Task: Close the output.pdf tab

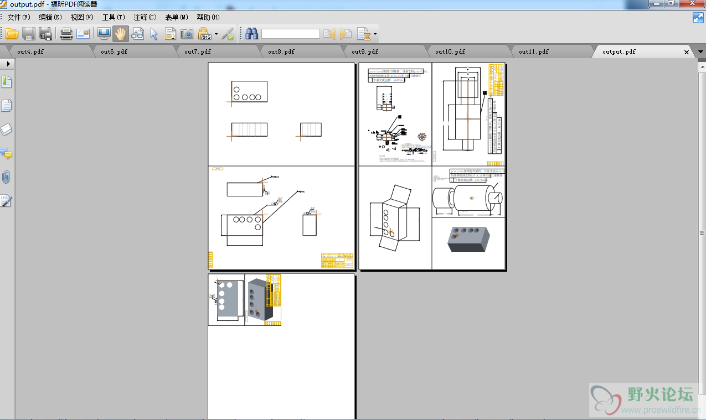Action: (687, 52)
